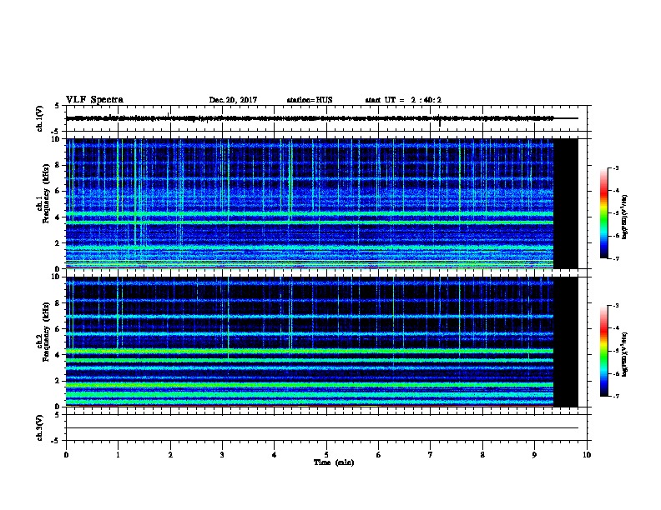Click the time axis tick label "3"
The width and height of the screenshot is (661, 510).
click(x=222, y=455)
